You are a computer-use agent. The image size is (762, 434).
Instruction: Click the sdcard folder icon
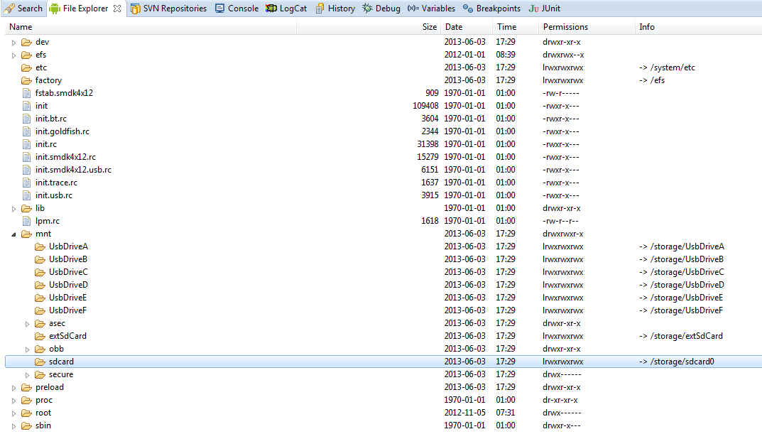[x=40, y=362]
